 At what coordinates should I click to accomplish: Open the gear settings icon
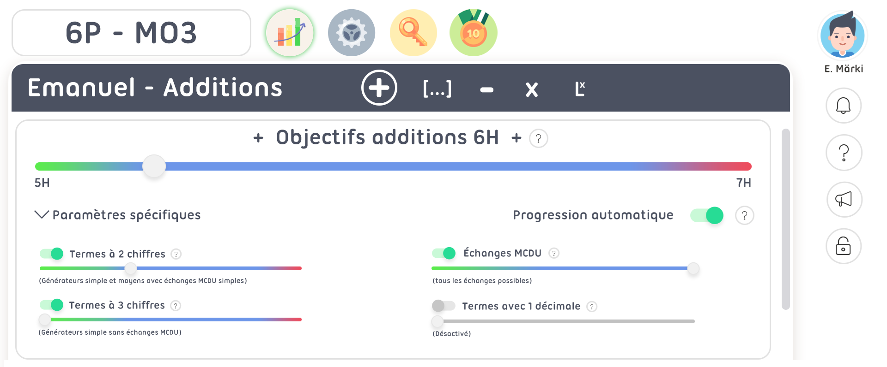pyautogui.click(x=351, y=33)
